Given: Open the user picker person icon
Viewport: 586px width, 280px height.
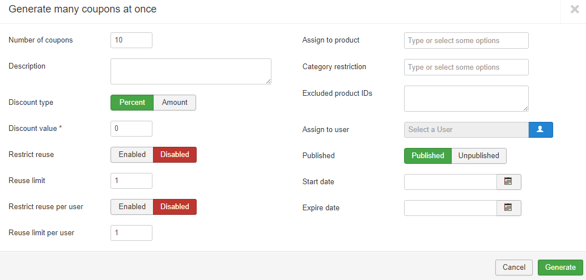Looking at the screenshot, I should 540,130.
